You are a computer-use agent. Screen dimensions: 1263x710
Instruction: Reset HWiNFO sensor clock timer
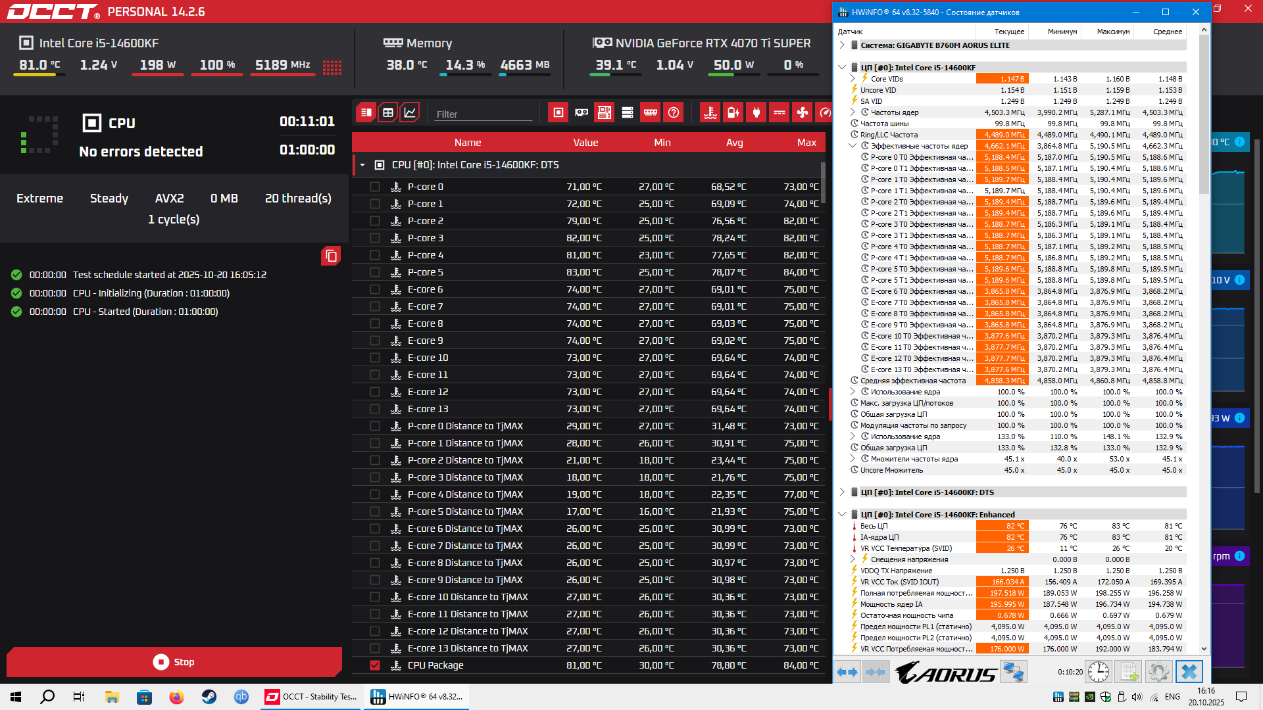point(1098,672)
